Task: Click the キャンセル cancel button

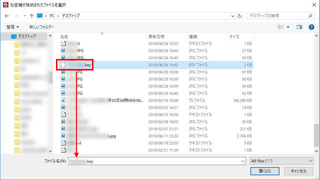Action: pyautogui.click(x=298, y=171)
